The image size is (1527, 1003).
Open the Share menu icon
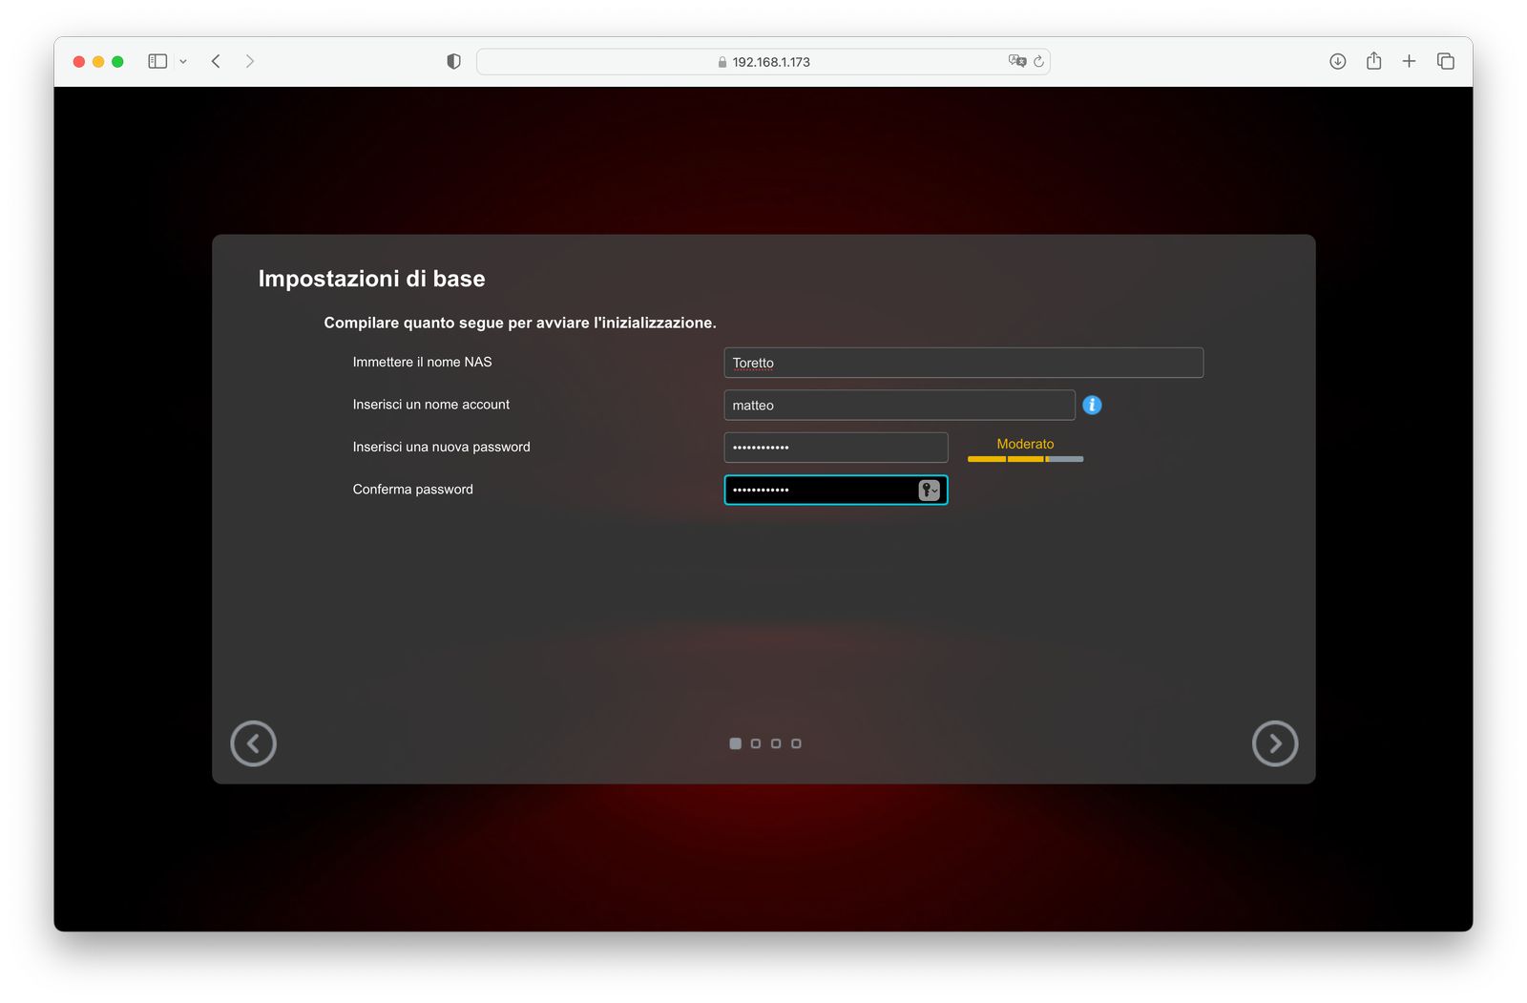point(1373,60)
